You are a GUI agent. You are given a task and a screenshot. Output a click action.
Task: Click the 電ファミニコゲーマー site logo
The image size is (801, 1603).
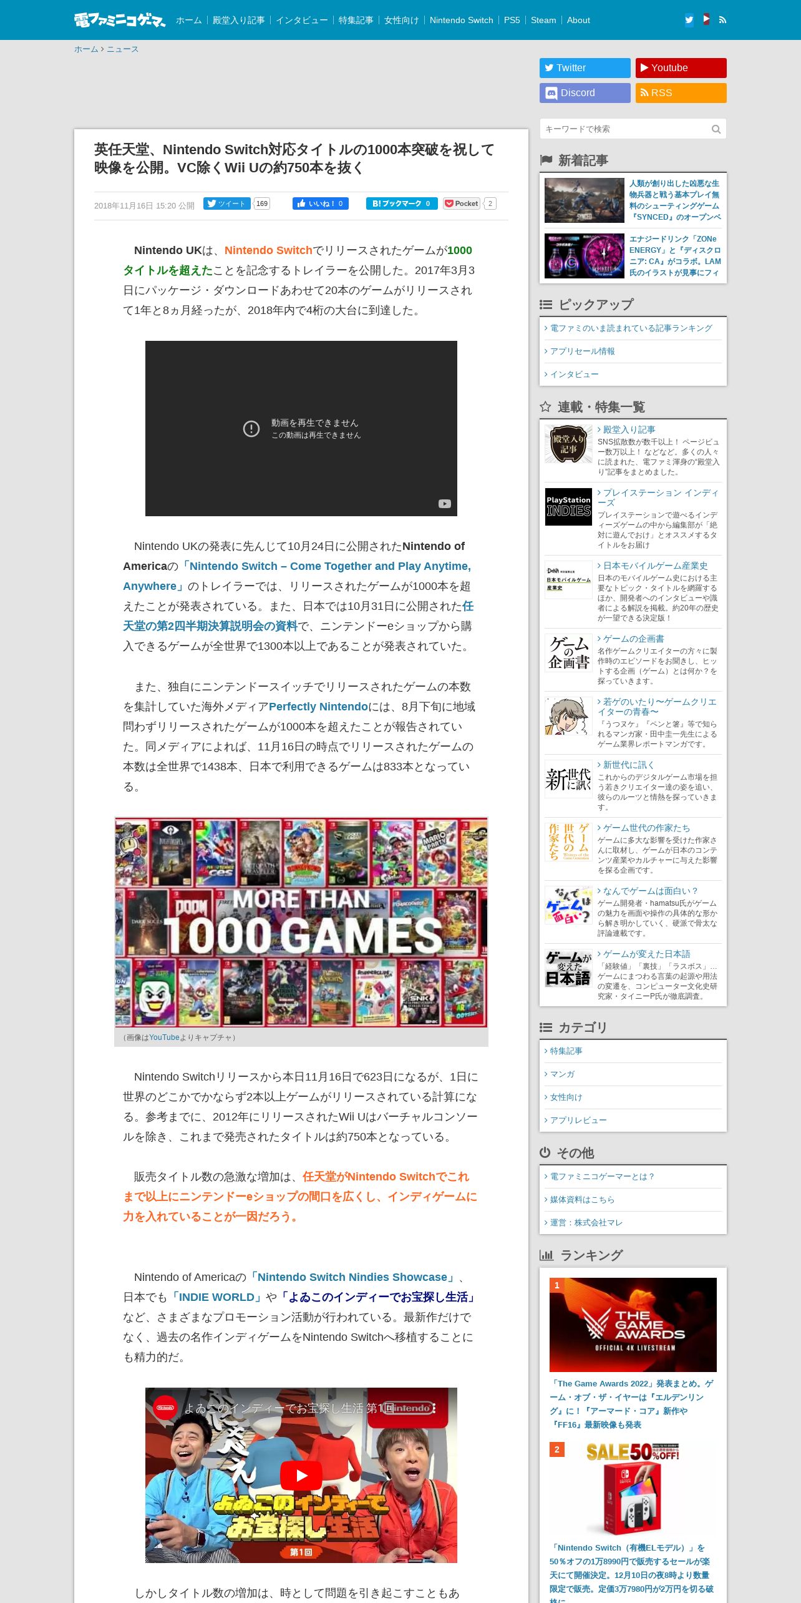click(120, 20)
